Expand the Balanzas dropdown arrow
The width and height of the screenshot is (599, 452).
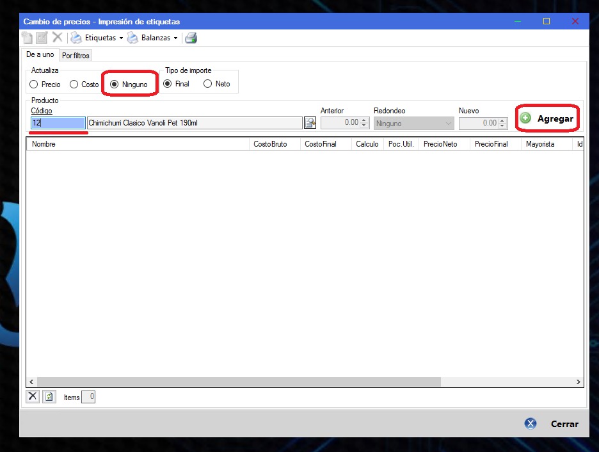175,38
